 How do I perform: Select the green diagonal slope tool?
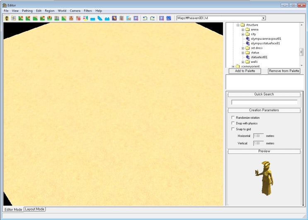click(x=64, y=18)
